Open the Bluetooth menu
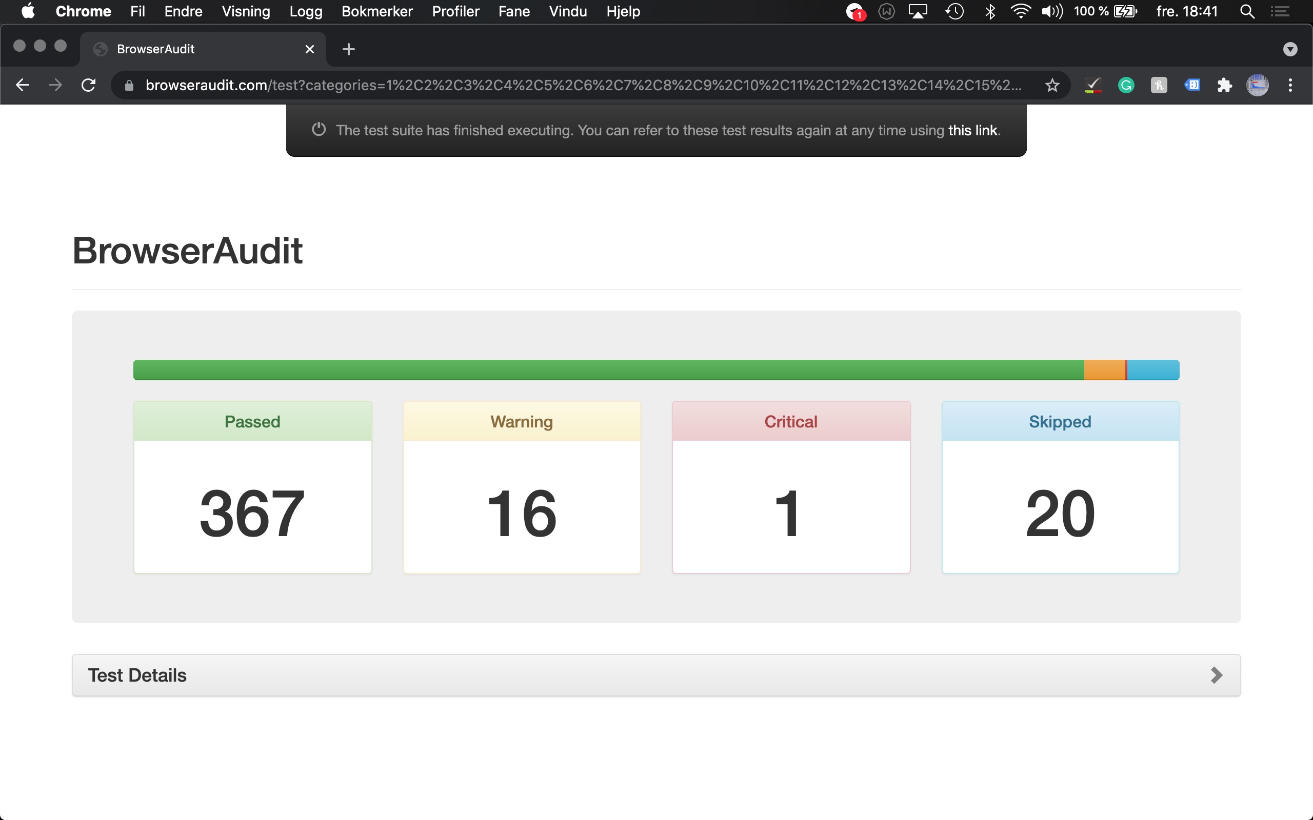Viewport: 1313px width, 820px height. (990, 11)
